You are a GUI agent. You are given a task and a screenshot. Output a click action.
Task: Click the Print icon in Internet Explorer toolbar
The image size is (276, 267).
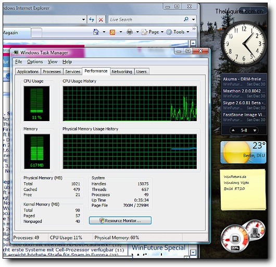[x=130, y=32]
